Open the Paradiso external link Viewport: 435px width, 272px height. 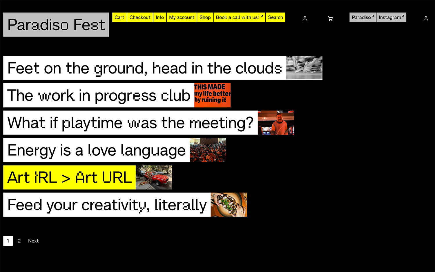(x=362, y=17)
